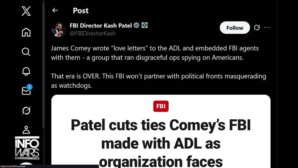This screenshot has width=298, height=168.
Task: Expand the three-dot More options menu
Action: 267,28
